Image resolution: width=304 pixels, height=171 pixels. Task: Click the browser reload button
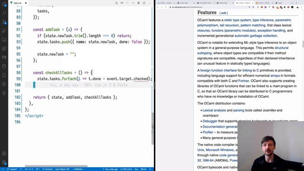coord(166,7)
